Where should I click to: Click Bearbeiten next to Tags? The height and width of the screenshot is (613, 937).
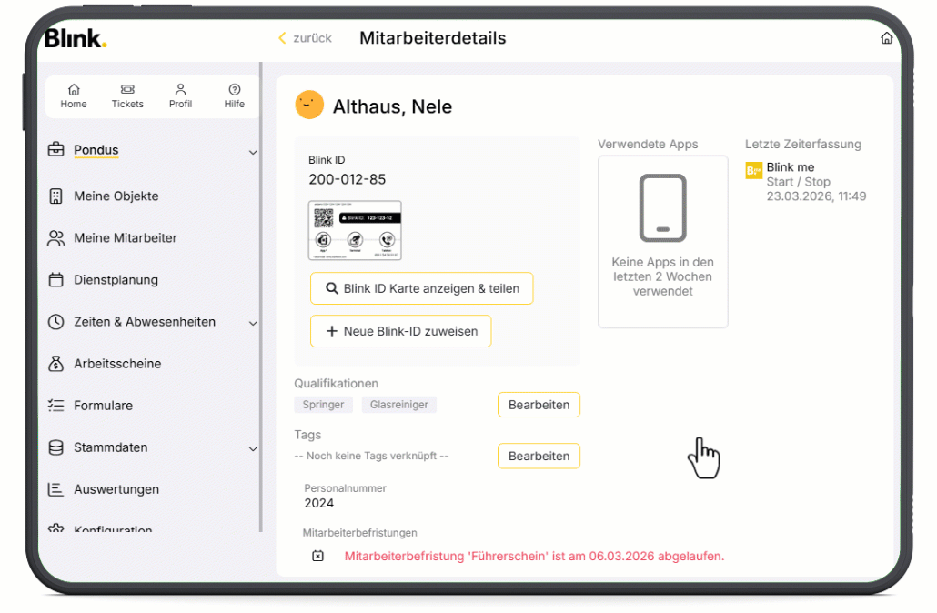(x=539, y=457)
